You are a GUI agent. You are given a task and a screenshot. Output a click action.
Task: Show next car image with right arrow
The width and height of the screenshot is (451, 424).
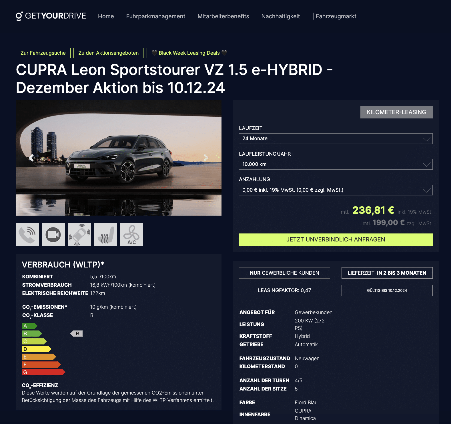(x=206, y=157)
